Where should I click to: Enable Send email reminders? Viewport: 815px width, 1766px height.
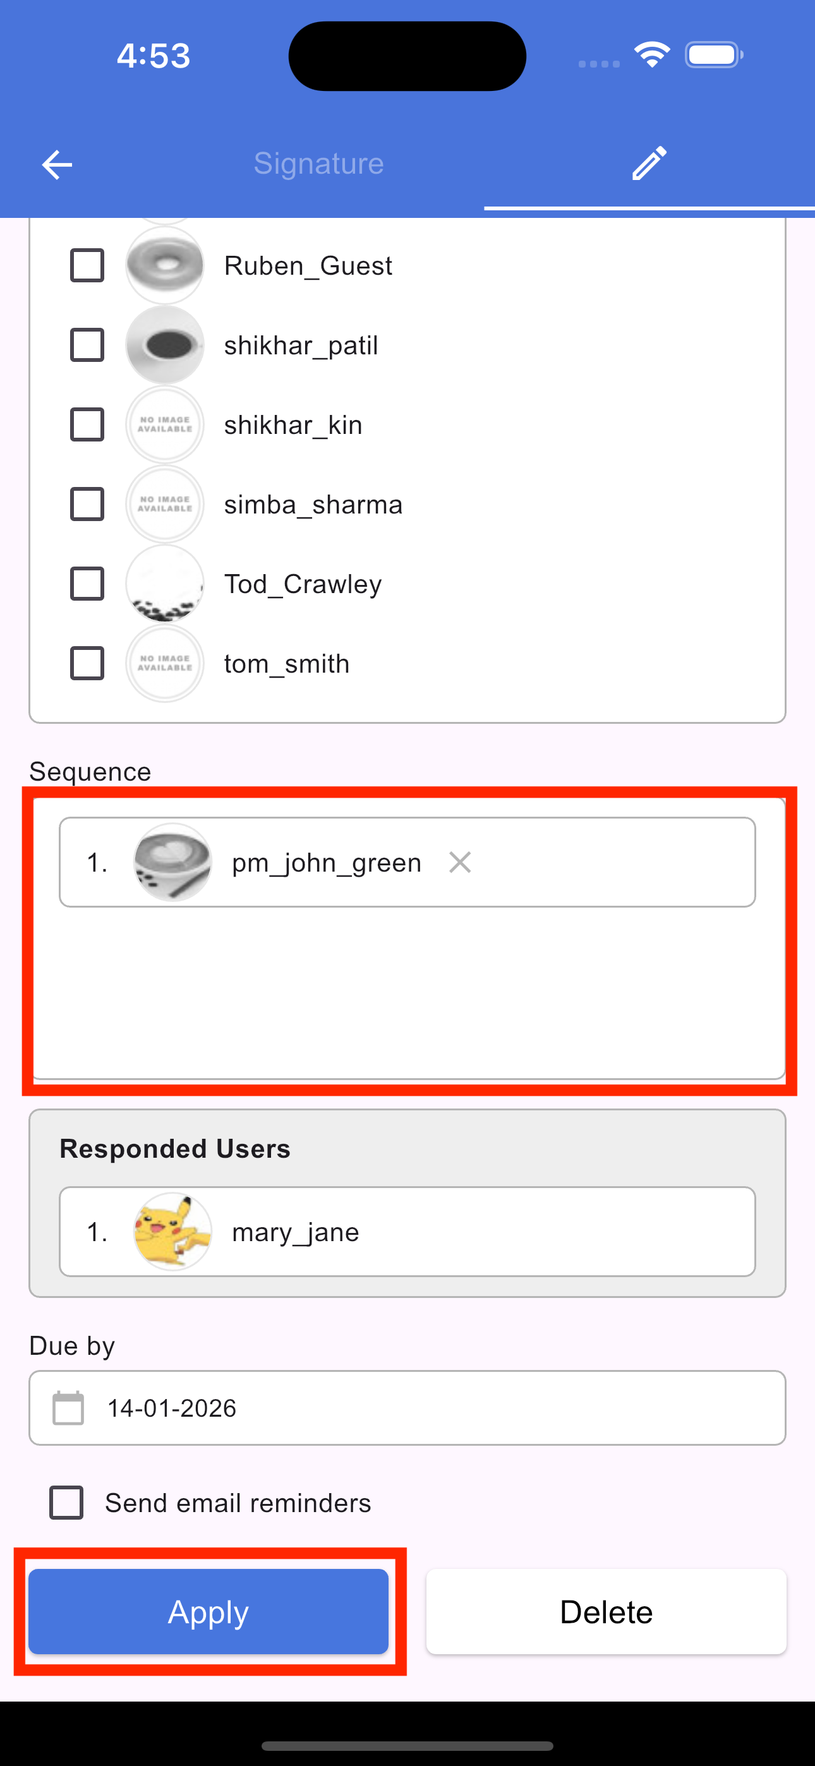(x=66, y=1503)
